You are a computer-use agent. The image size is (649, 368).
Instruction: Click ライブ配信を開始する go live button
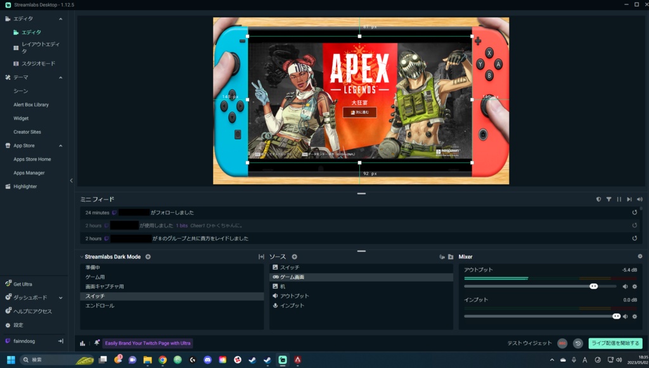615,343
